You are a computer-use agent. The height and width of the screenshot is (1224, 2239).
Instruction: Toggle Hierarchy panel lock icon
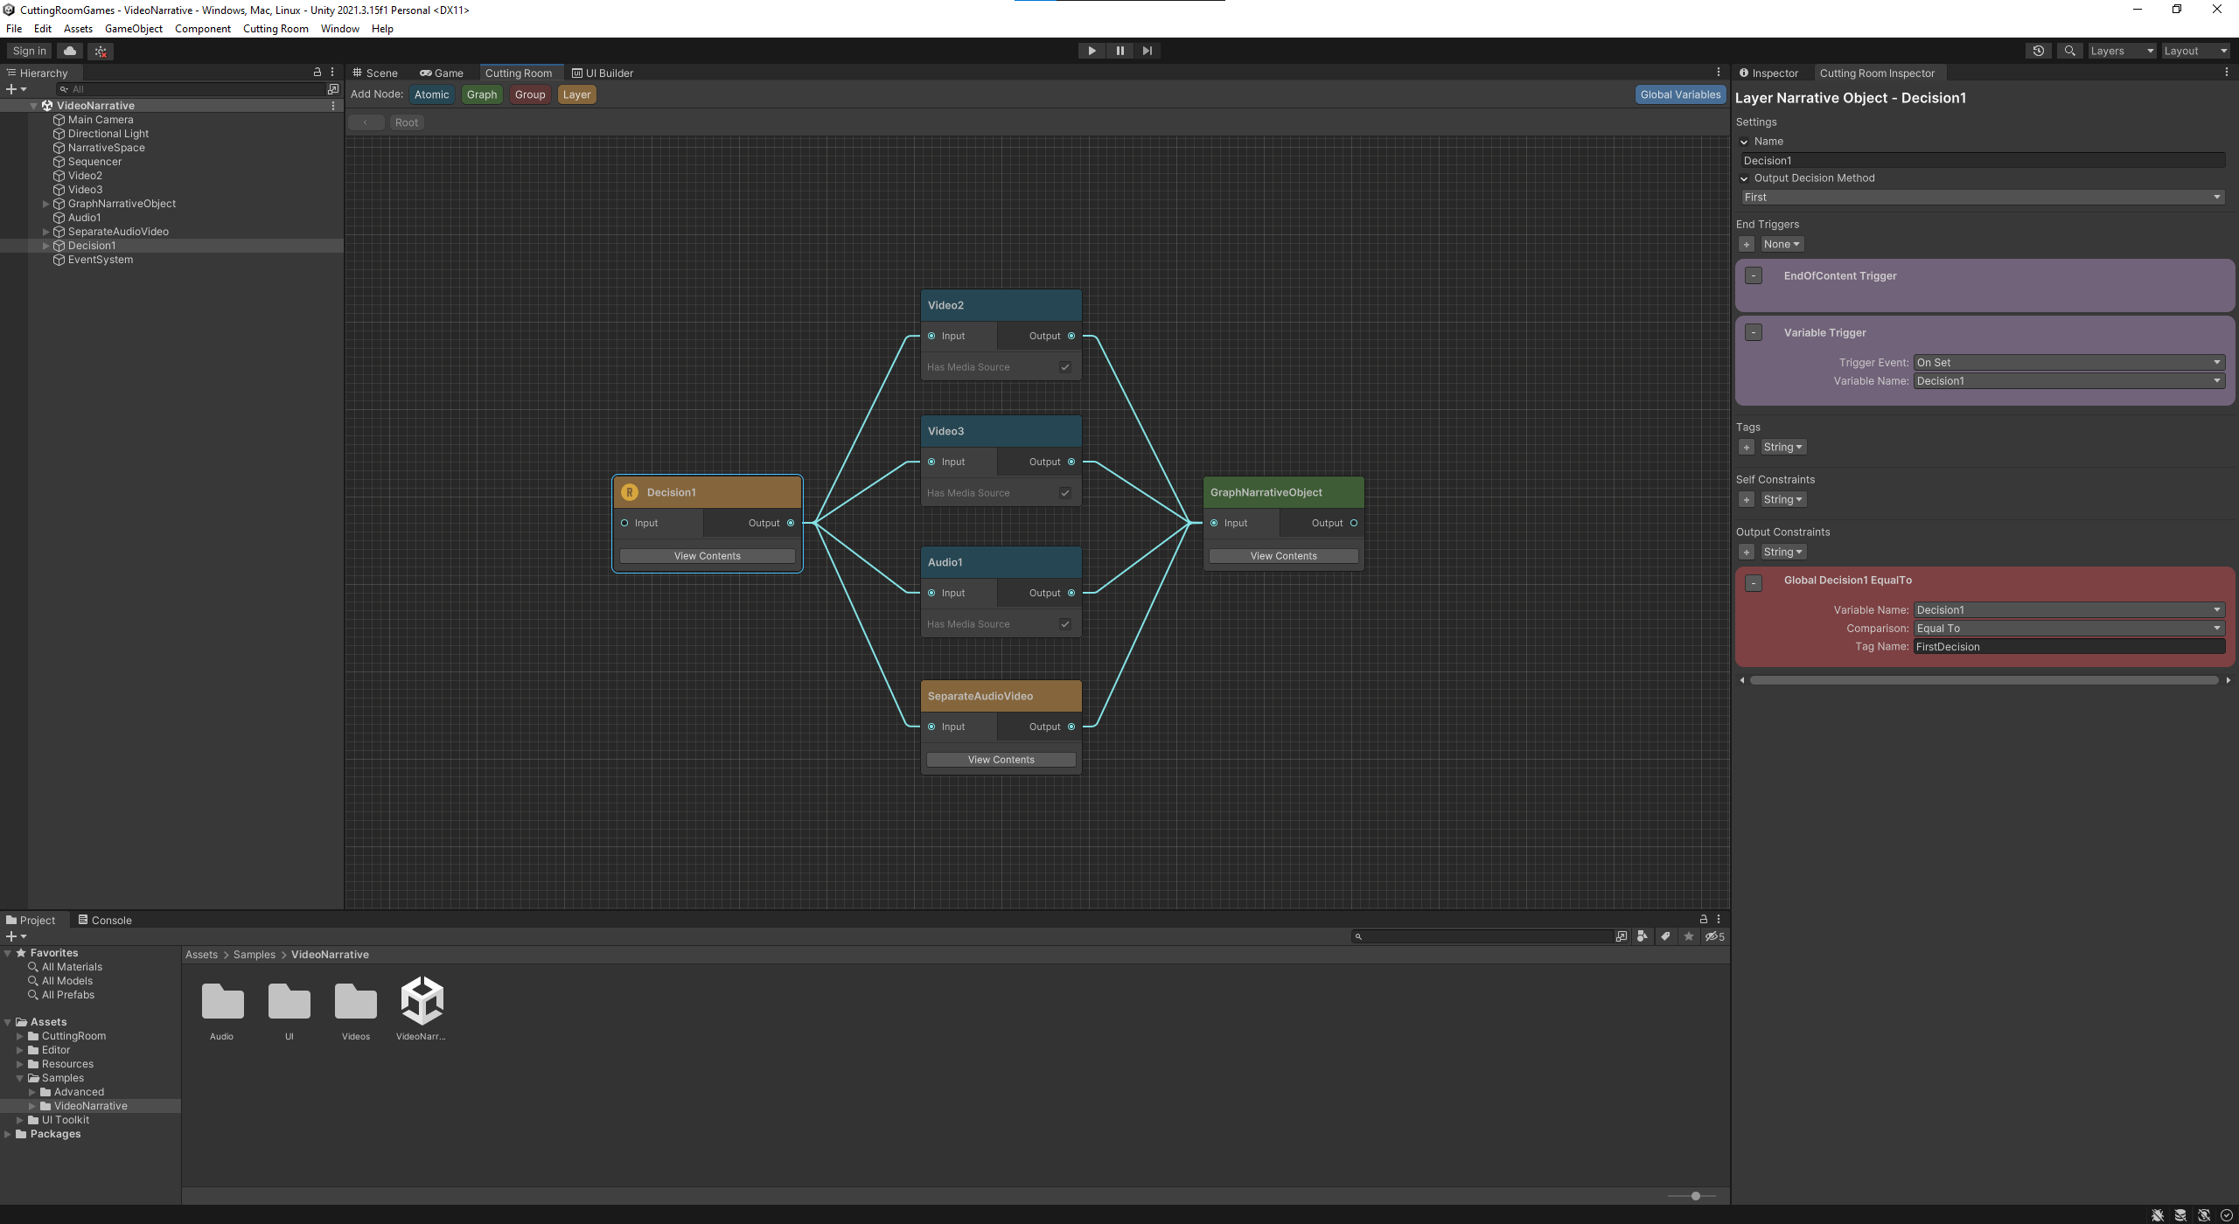click(317, 73)
